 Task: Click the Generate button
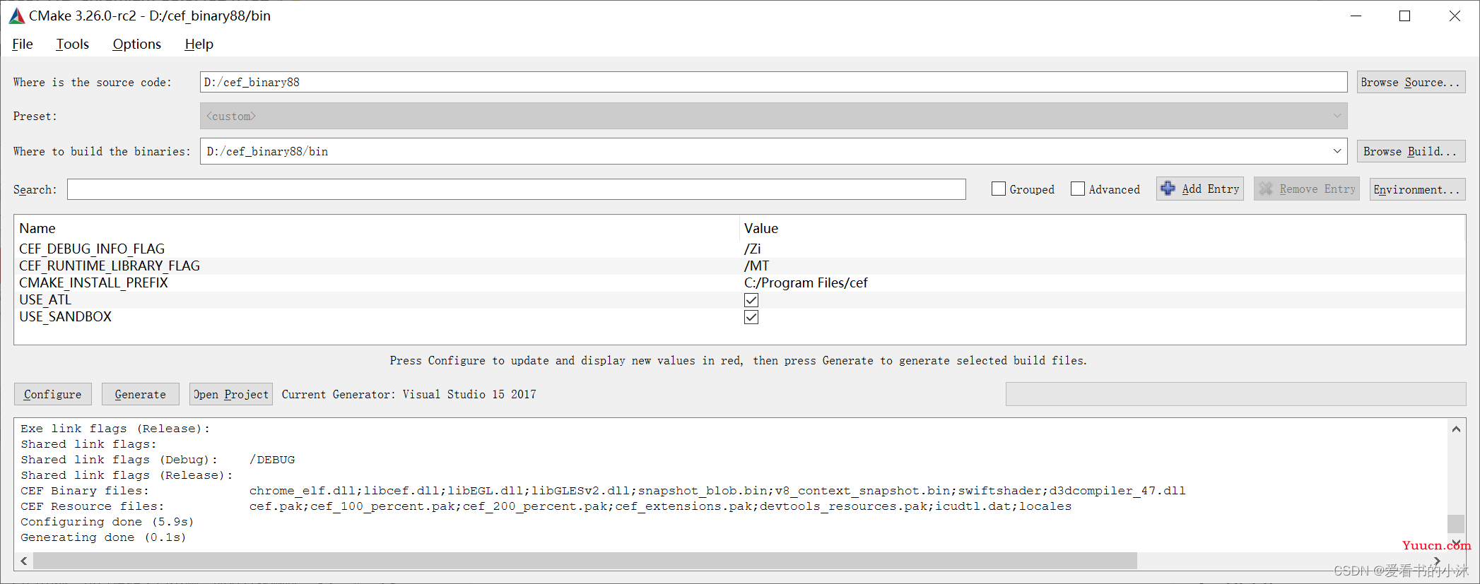tap(141, 394)
